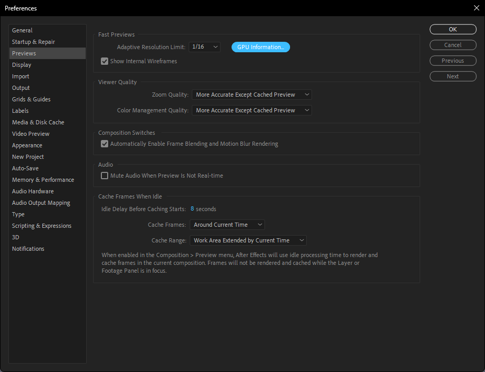This screenshot has height=372, width=485.
Task: Open Memory & Performance preferences
Action: (43, 179)
